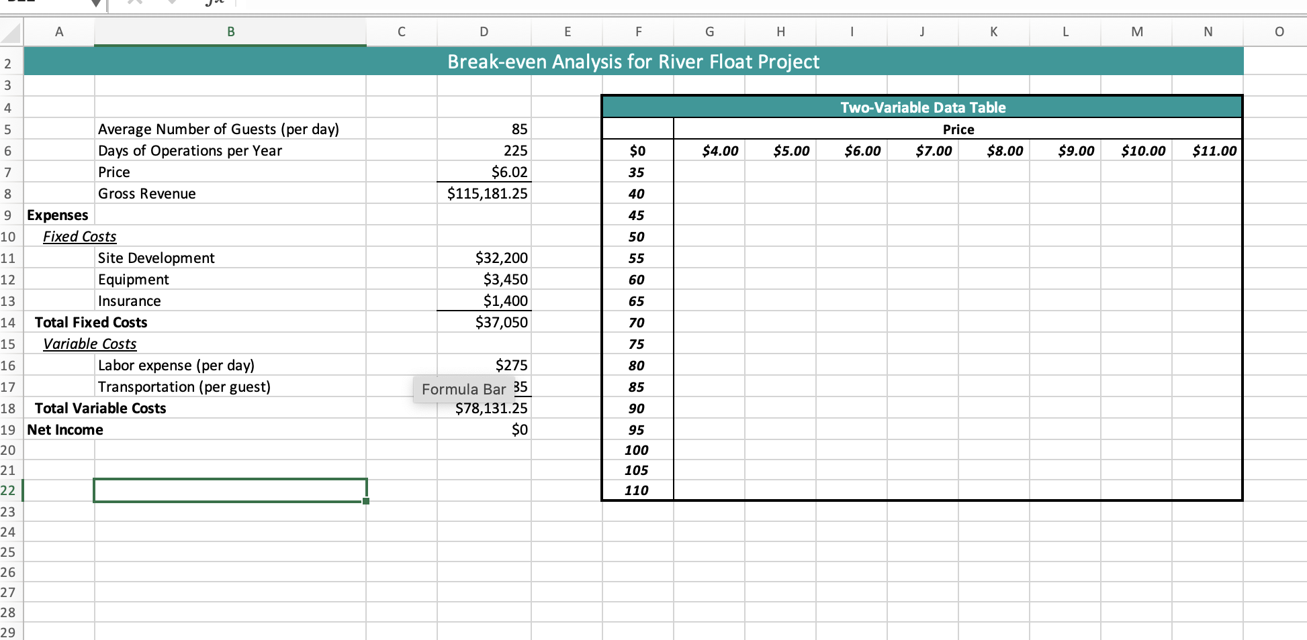1307x640 pixels.
Task: Click the green fill handle on cell B22
Action: (x=367, y=501)
